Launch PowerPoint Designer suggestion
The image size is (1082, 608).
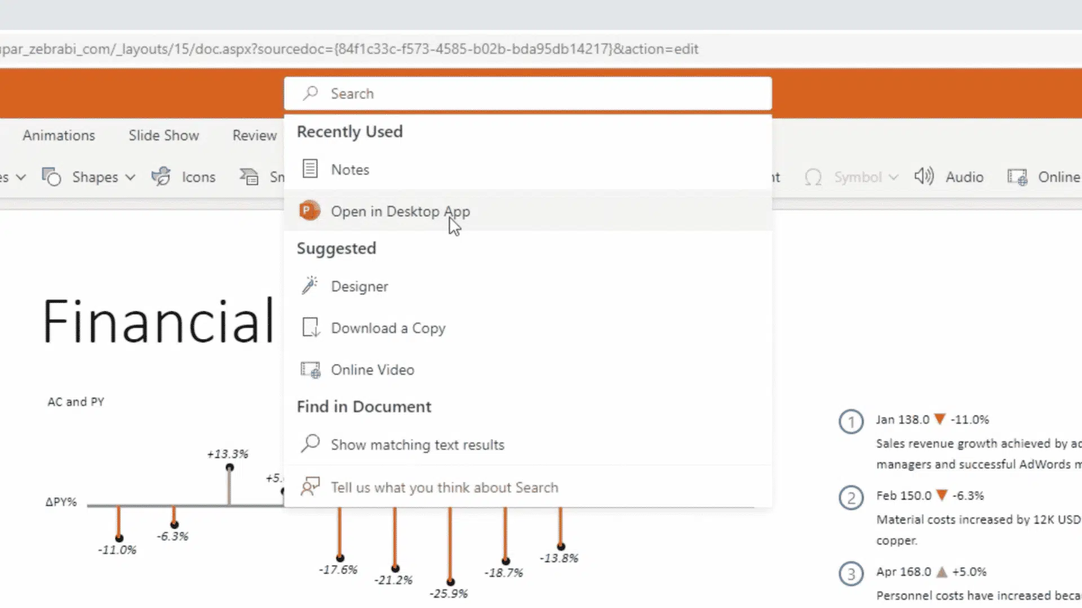360,286
